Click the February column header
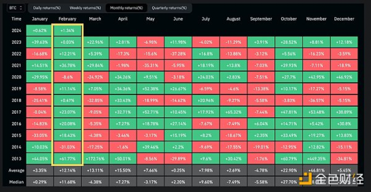The height and width of the screenshot is (192, 371). pyautogui.click(x=67, y=19)
